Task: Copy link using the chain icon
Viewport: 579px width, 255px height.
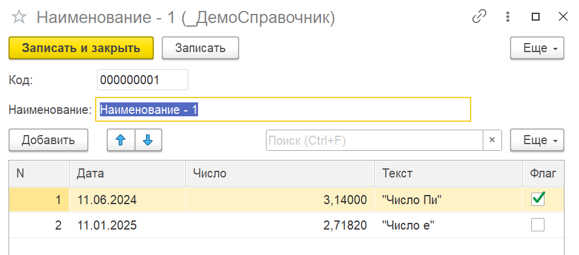Action: (479, 17)
